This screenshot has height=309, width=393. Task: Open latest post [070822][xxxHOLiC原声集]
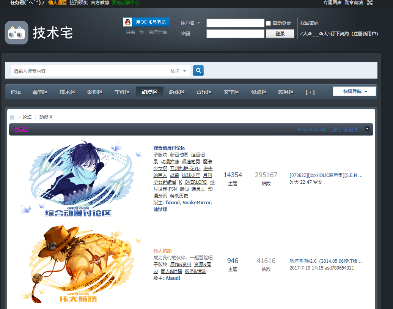coord(326,175)
